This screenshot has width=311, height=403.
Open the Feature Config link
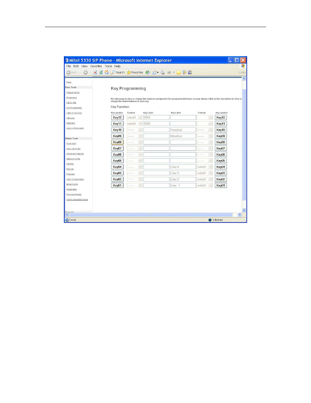click(x=73, y=93)
